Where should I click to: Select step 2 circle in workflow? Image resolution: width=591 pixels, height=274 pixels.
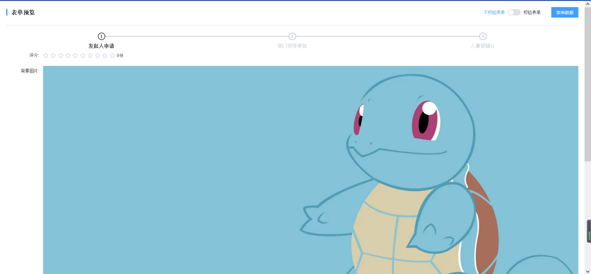click(x=292, y=36)
